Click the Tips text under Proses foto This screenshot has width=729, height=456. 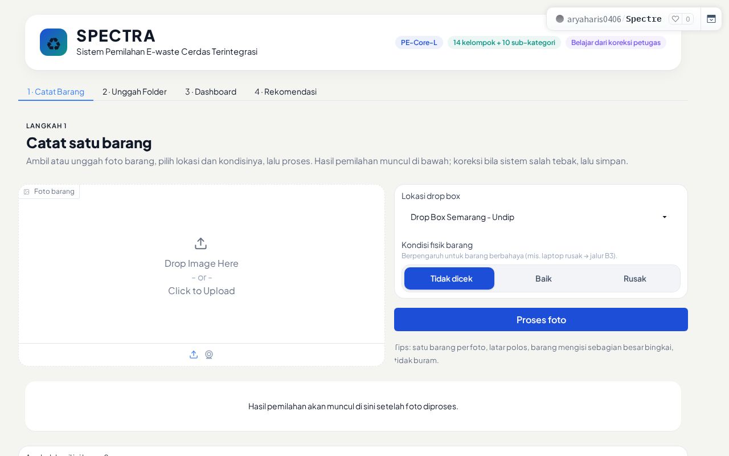(x=534, y=353)
